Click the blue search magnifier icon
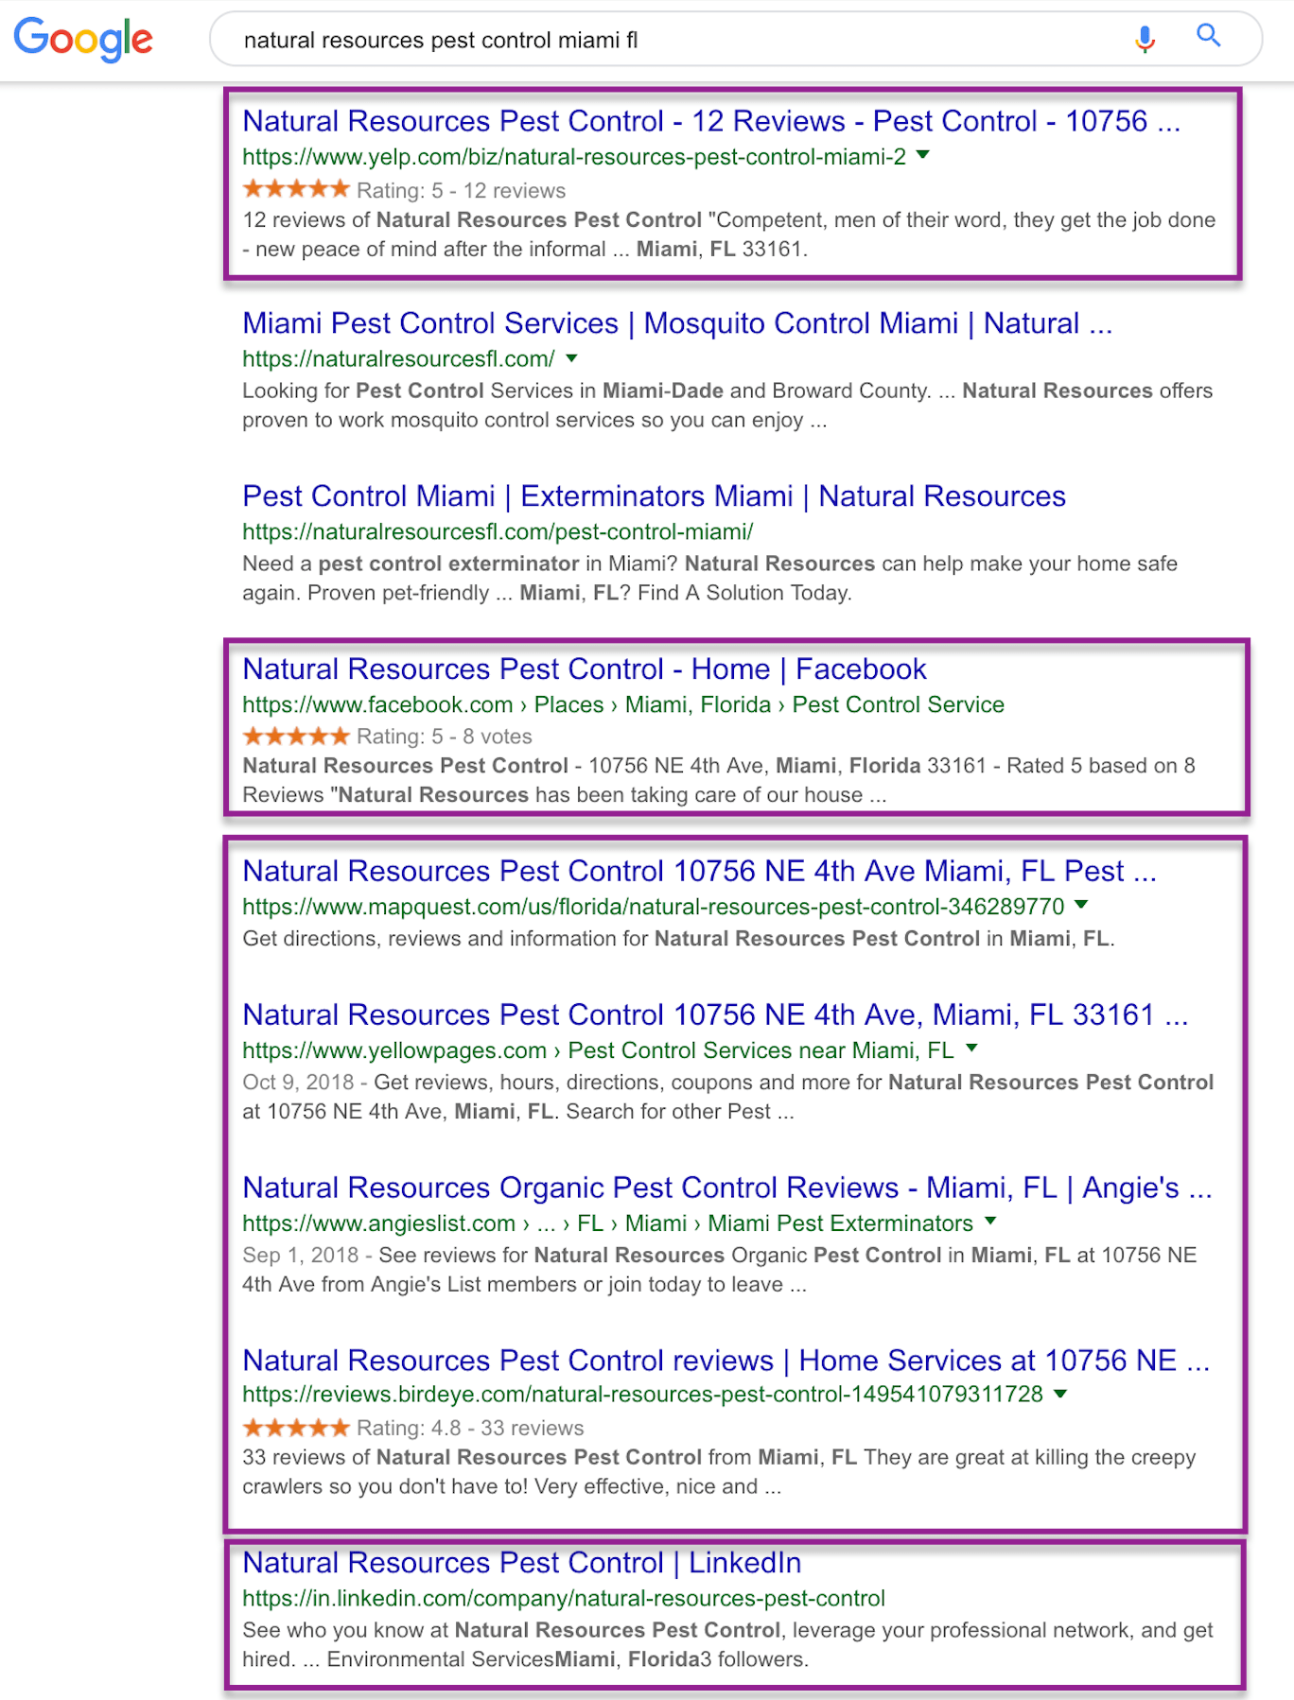The height and width of the screenshot is (1700, 1294). coord(1209,37)
